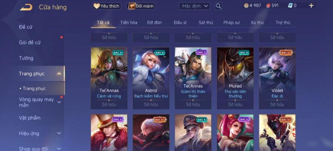Go to Tướng in the sidebar
This screenshot has height=151, width=333.
[26, 58]
